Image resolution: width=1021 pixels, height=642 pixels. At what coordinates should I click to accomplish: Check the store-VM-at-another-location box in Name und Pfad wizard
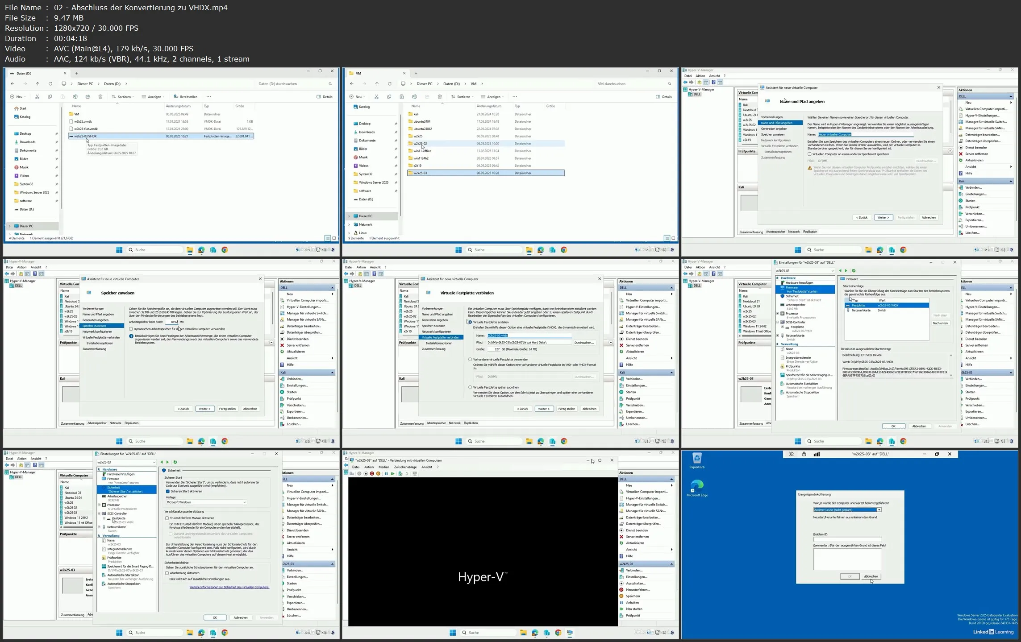point(809,154)
